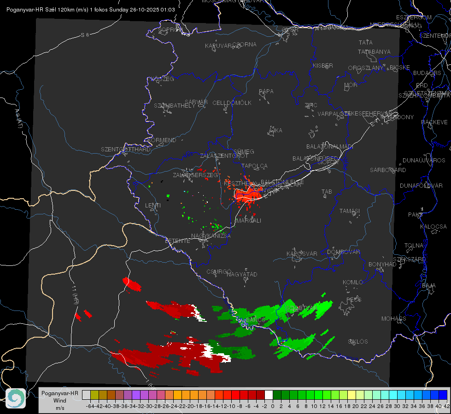Click the '-64' legend scale value
This screenshot has height=414, width=451.
90,406
